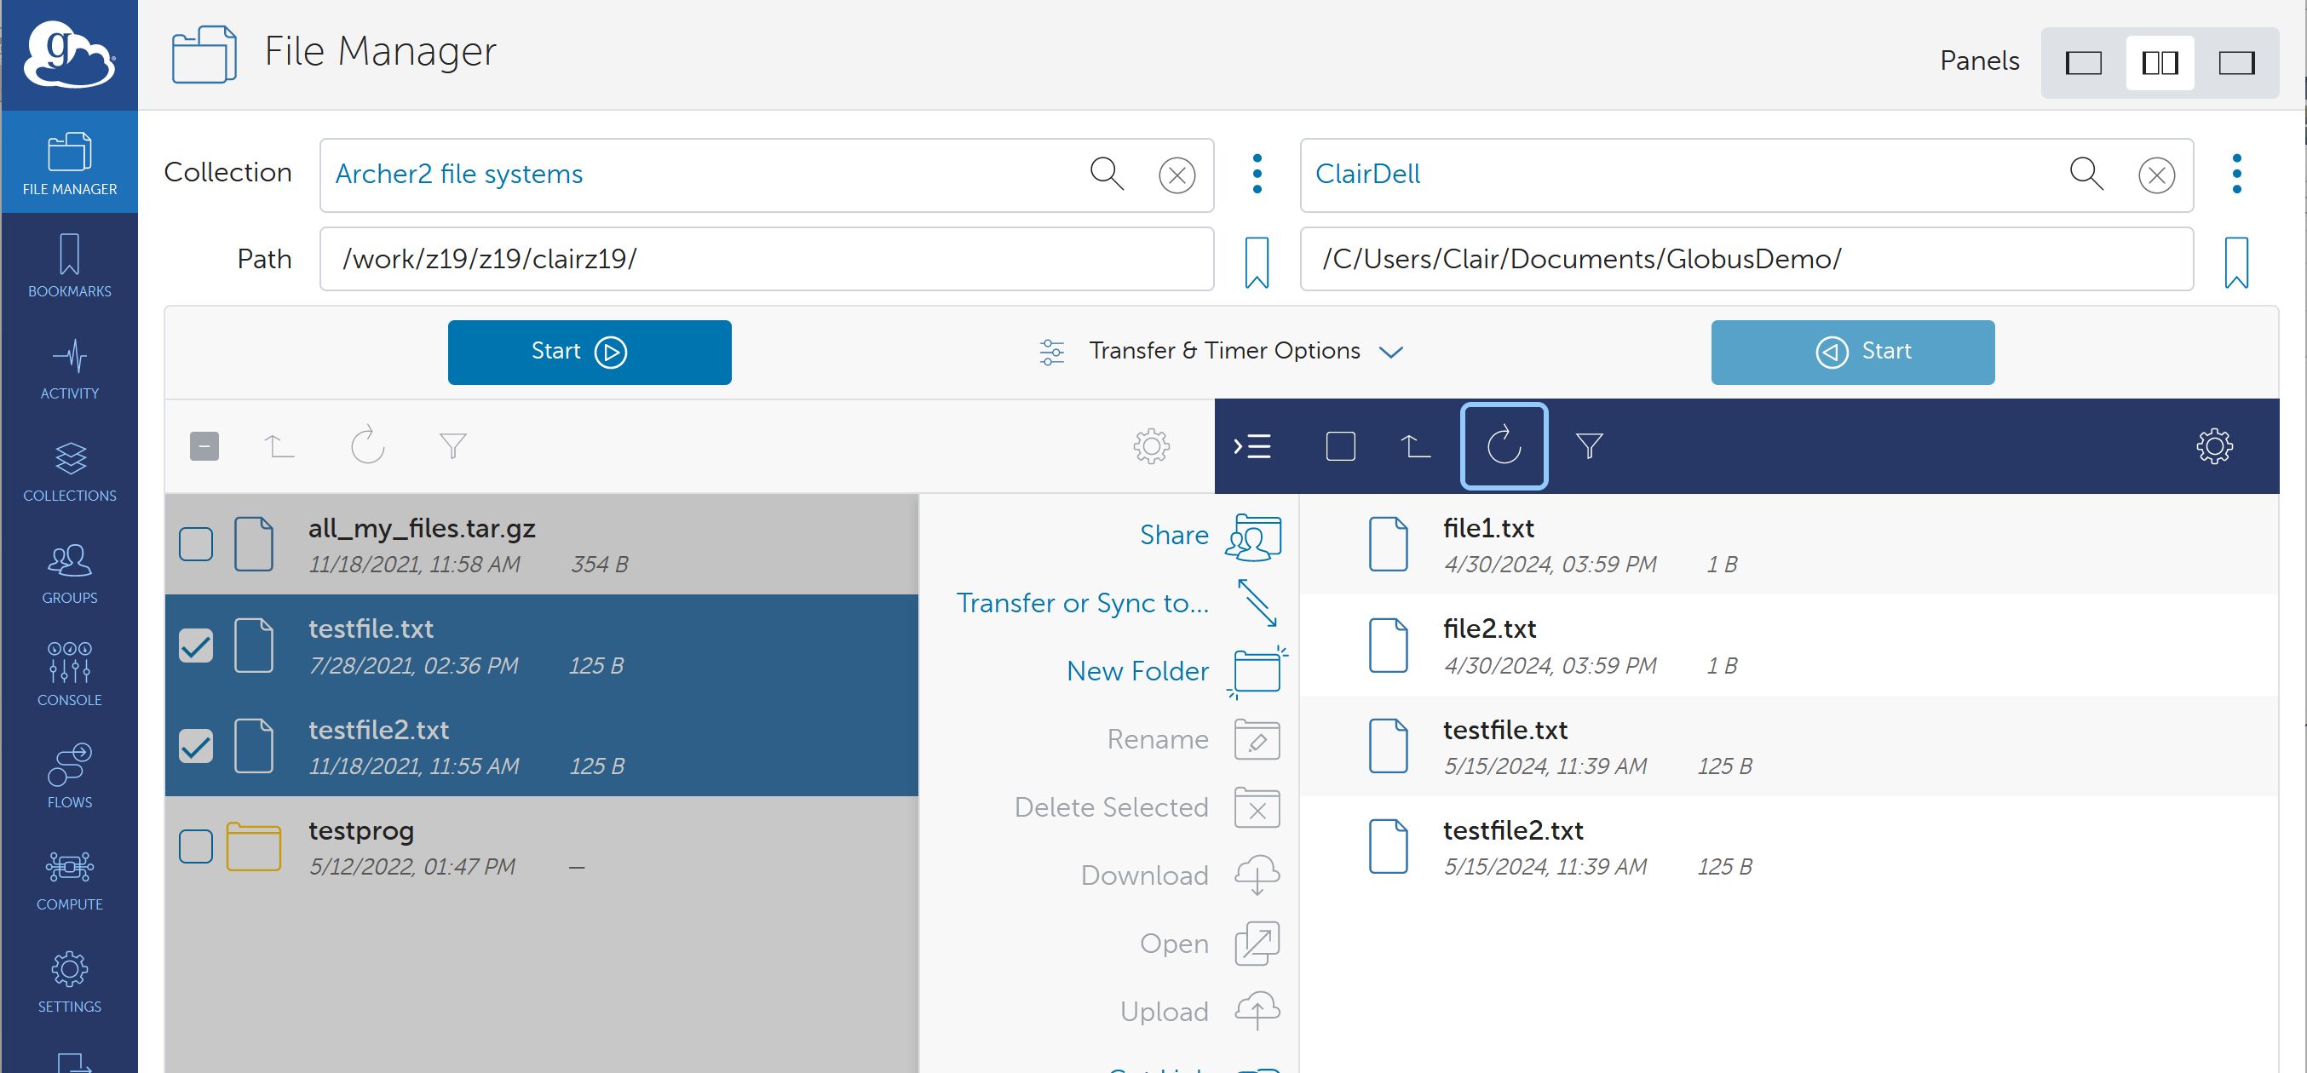Clear the Archer2 file systems collection
The height and width of the screenshot is (1073, 2307).
coord(1177,175)
